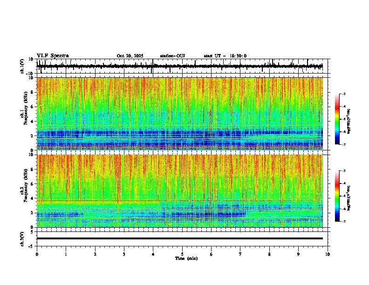
Task: Click the "5" tick on the ch.3(V) axis
Action: pos(32,231)
